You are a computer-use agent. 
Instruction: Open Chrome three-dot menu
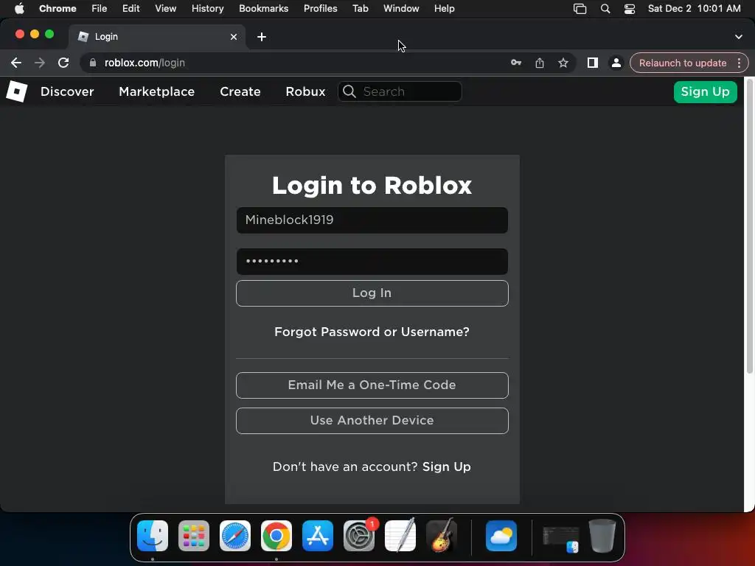click(x=739, y=63)
